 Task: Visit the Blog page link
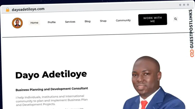click(88, 21)
